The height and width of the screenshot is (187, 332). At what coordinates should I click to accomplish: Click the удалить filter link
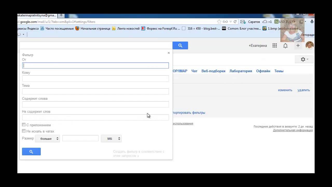point(304,90)
